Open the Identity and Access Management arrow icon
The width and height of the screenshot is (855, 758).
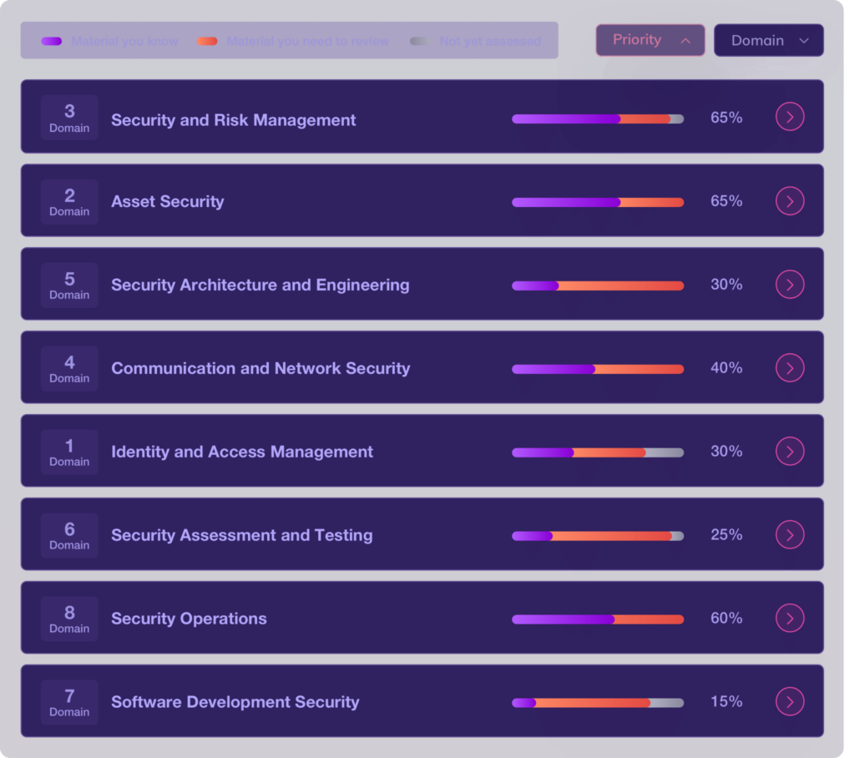coord(789,451)
